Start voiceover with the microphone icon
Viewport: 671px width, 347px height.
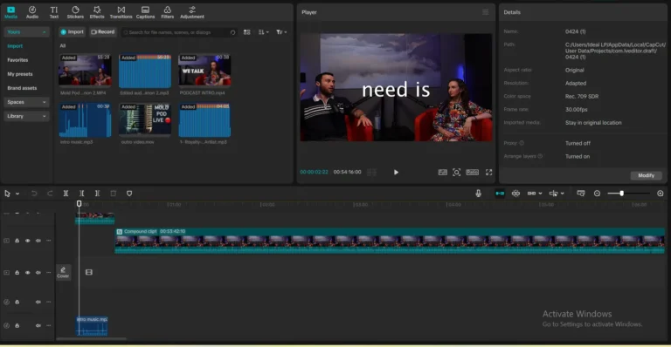coord(479,194)
